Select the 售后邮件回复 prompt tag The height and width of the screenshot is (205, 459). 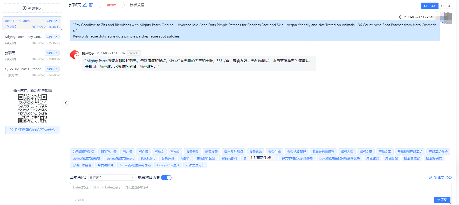point(206,158)
